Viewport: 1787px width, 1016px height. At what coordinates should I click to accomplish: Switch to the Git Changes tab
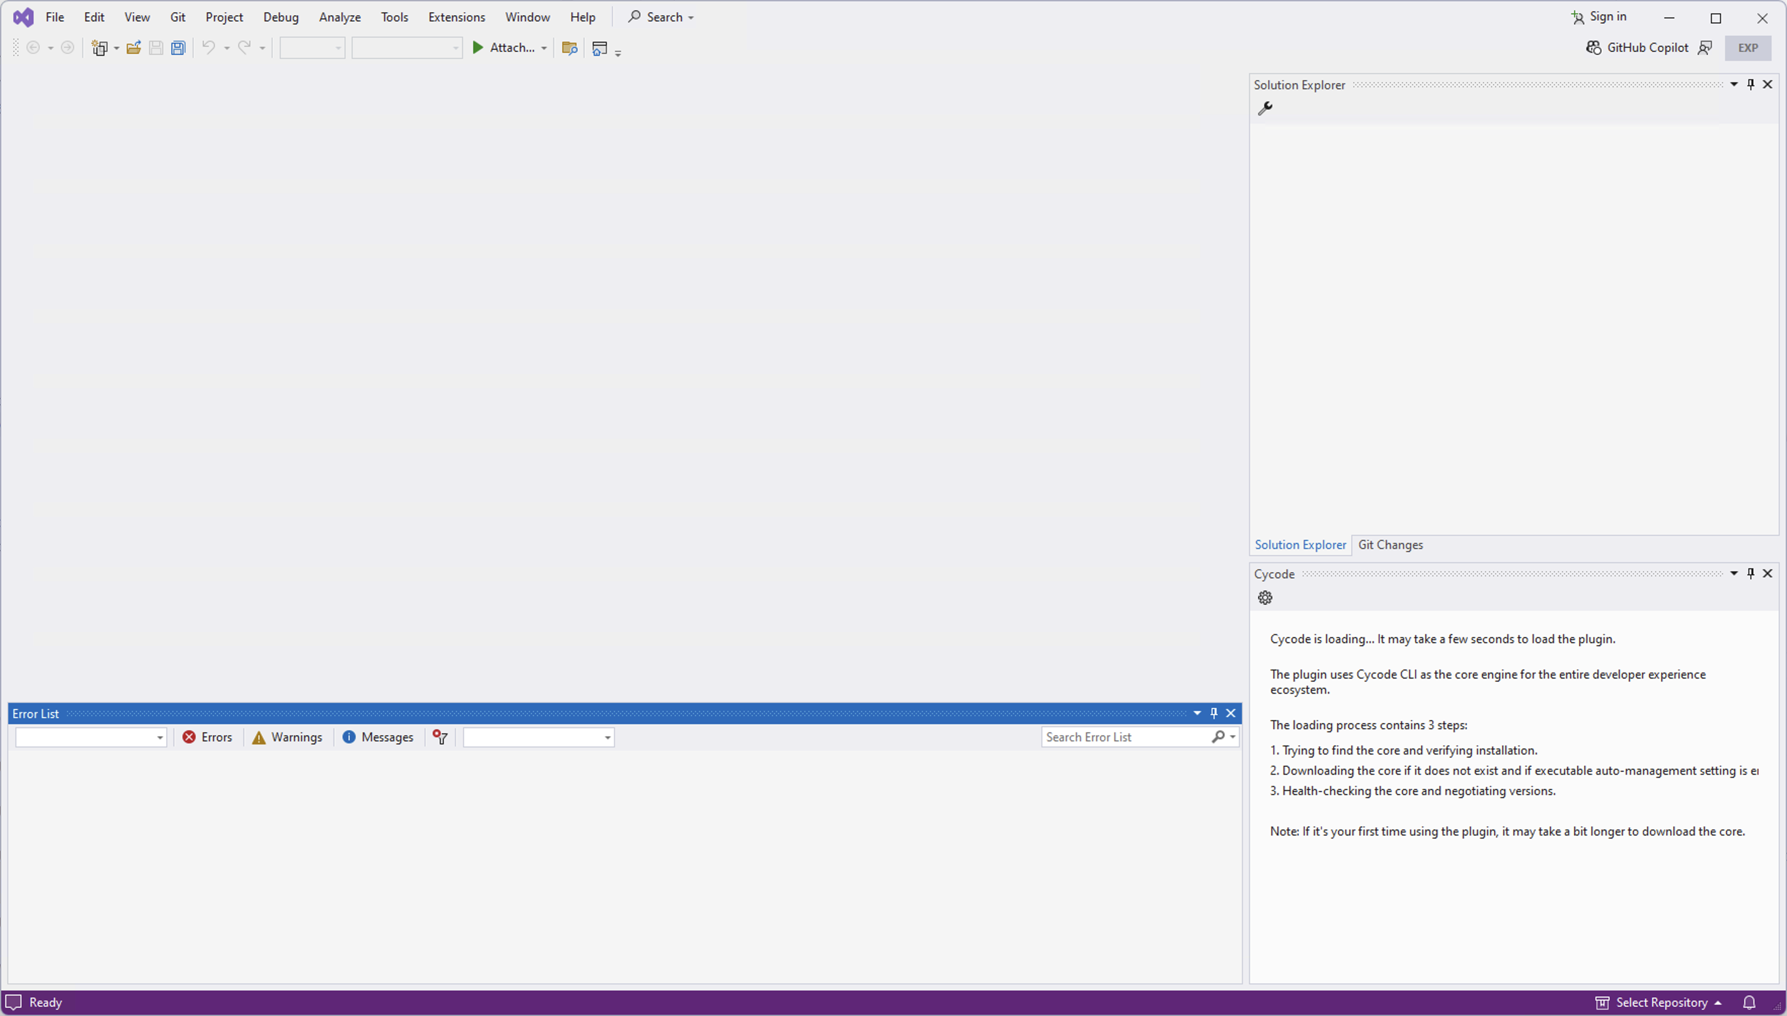click(1390, 545)
